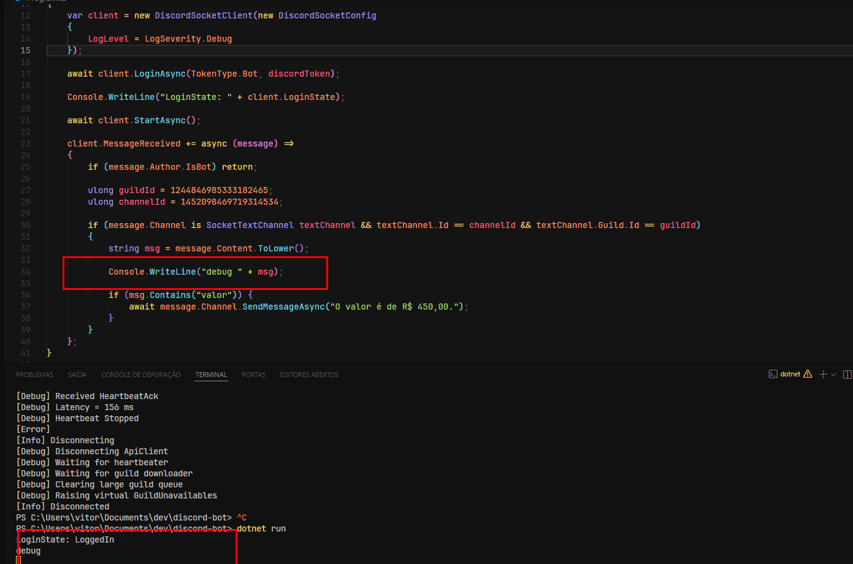The width and height of the screenshot is (853, 564).
Task: Click line number 30 in the gutter
Action: [25, 225]
